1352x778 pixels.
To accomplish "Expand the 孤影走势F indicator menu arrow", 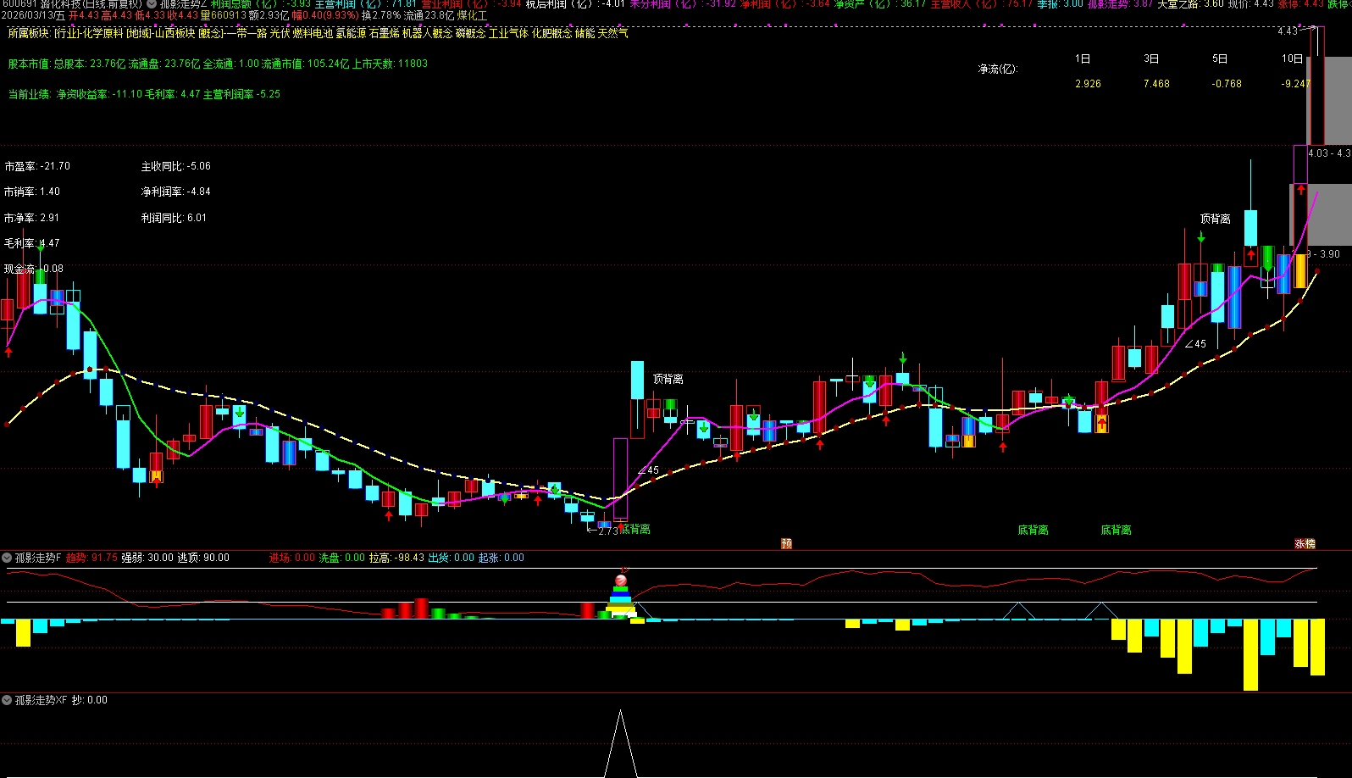I will pos(7,558).
